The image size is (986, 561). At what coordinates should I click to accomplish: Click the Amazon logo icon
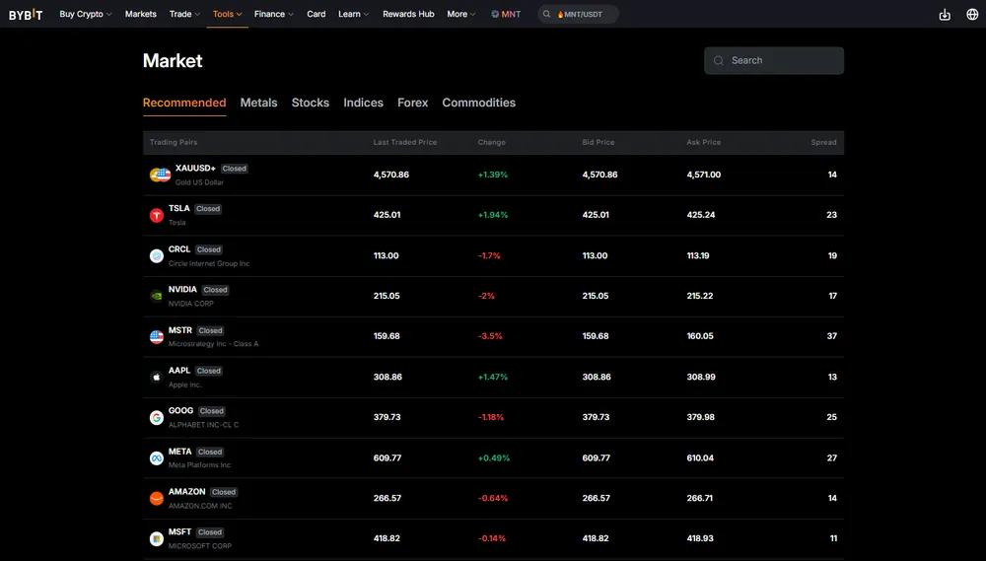point(157,499)
